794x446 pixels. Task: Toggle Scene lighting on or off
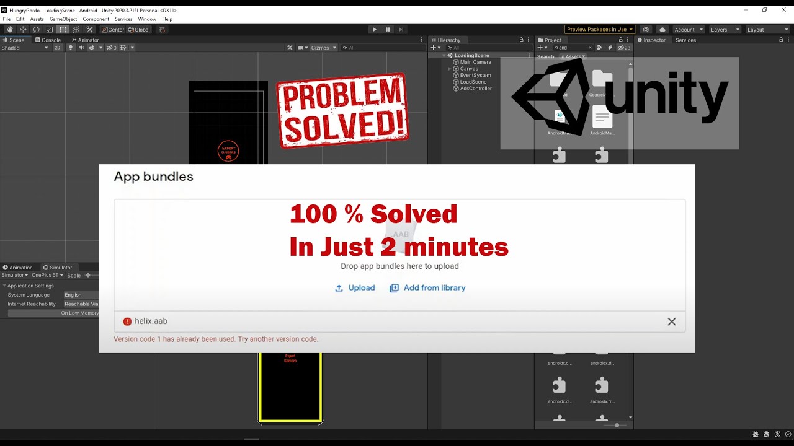(x=70, y=48)
